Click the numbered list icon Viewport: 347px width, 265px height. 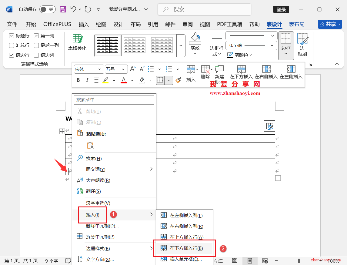169,69
